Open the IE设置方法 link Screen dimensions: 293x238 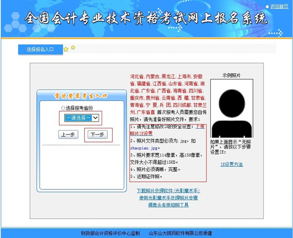(x=231, y=164)
